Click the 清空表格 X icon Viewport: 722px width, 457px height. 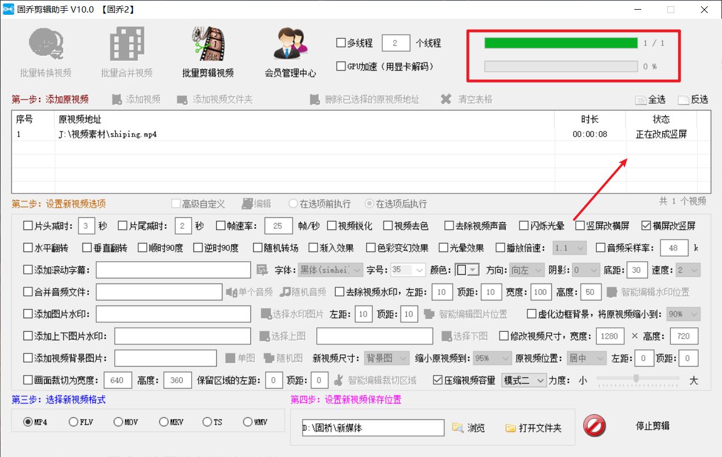click(x=446, y=100)
